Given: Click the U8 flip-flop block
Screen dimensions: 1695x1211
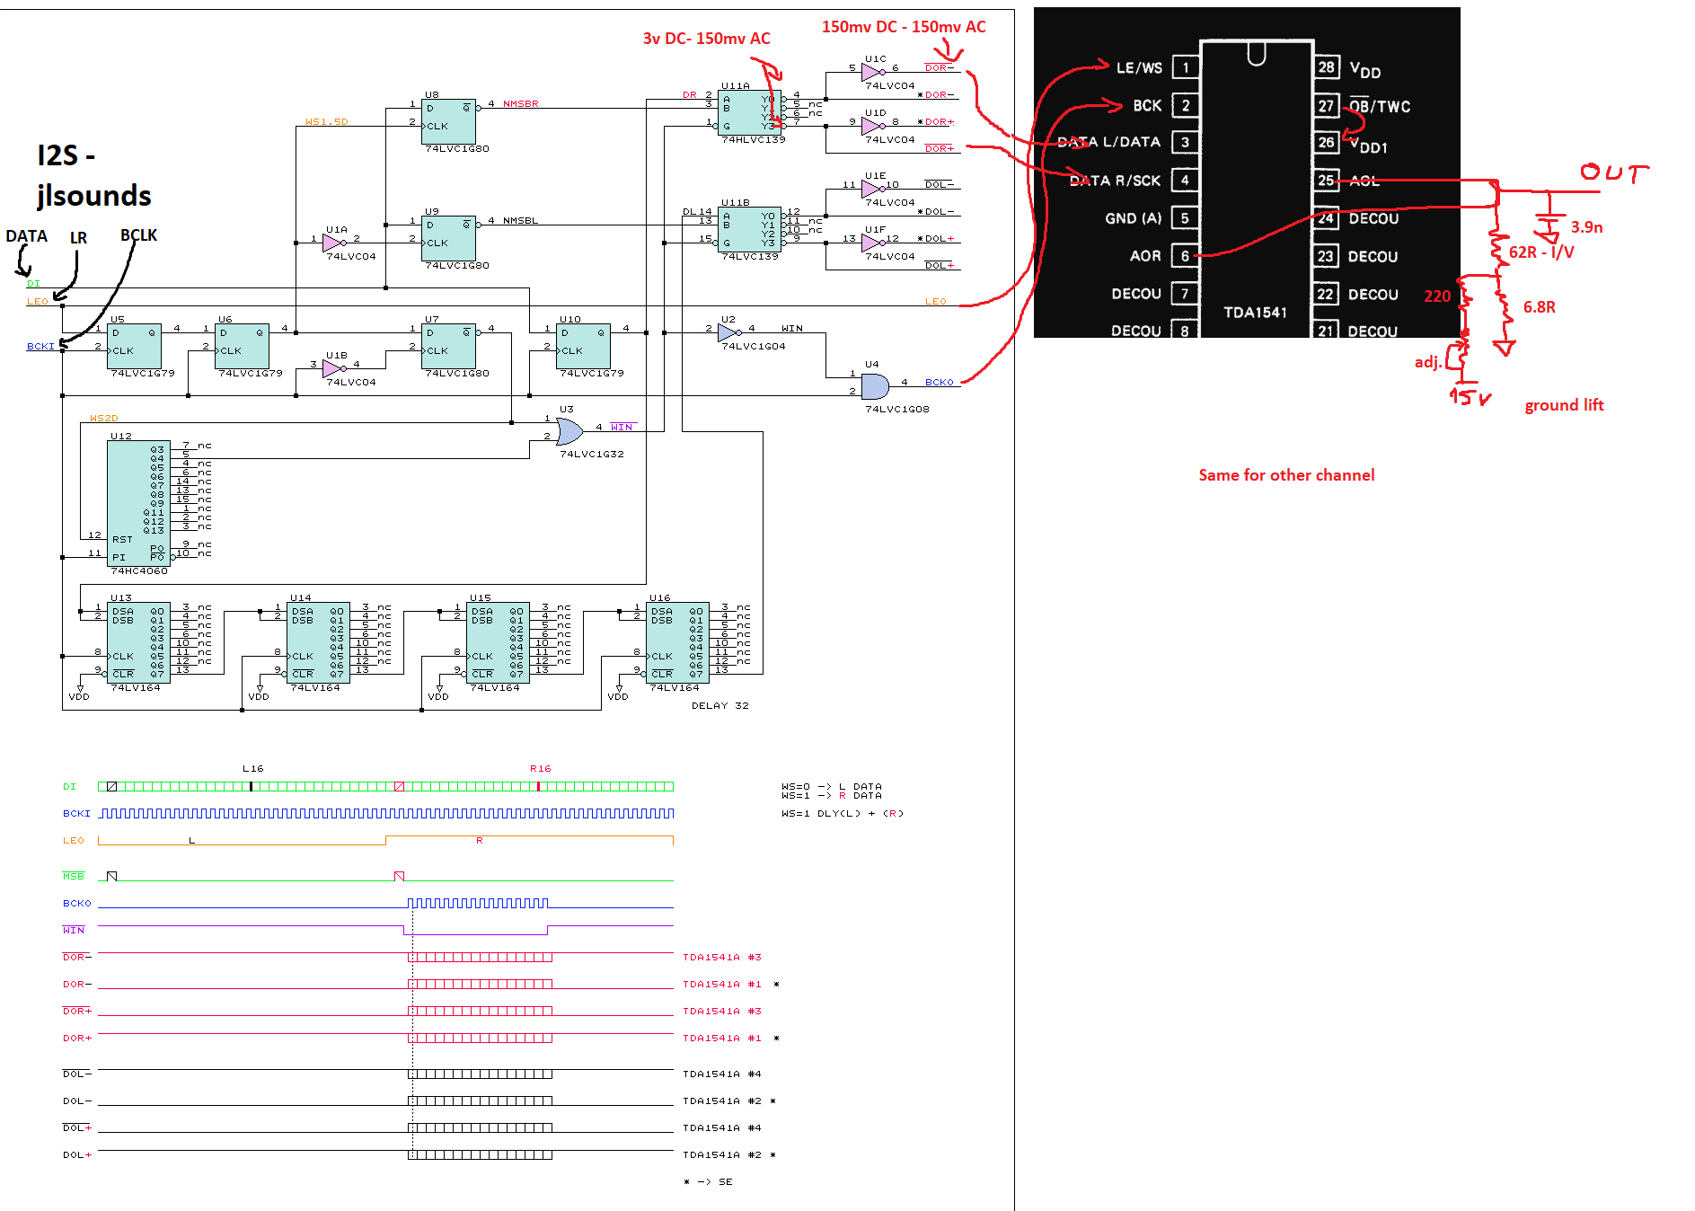Looking at the screenshot, I should (448, 121).
